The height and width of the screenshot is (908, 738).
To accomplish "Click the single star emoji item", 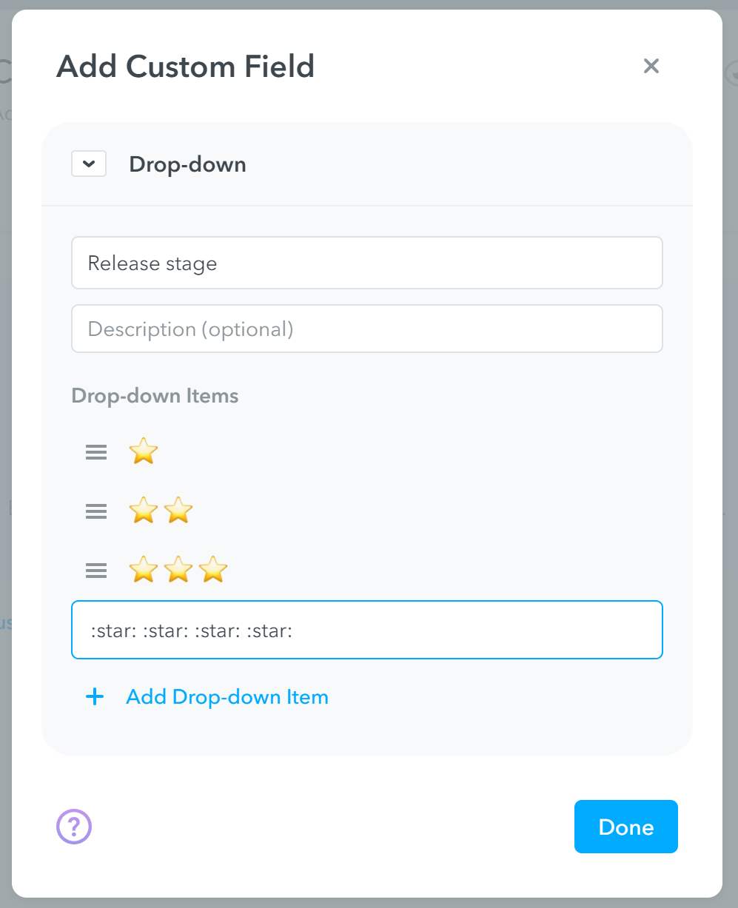I will tap(144, 451).
